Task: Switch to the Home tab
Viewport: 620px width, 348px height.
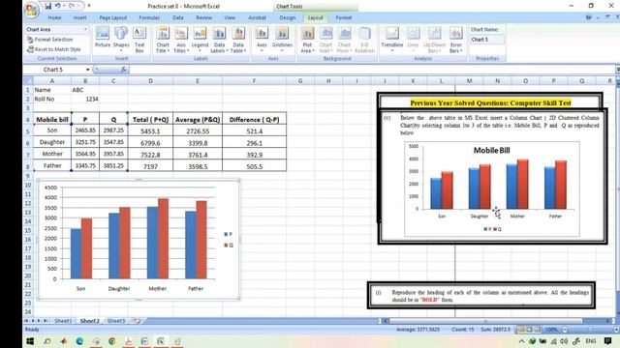Action: tap(54, 17)
